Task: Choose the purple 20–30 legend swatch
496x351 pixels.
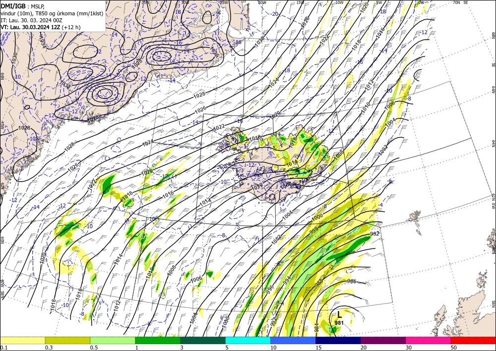Action: pyautogui.click(x=383, y=340)
